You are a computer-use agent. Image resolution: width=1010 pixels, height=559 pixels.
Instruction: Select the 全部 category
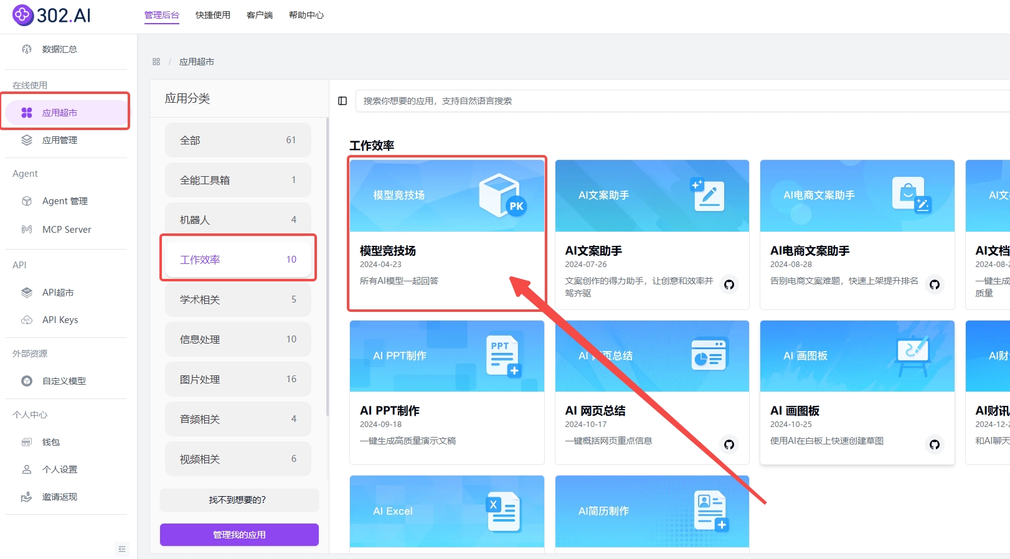point(238,140)
